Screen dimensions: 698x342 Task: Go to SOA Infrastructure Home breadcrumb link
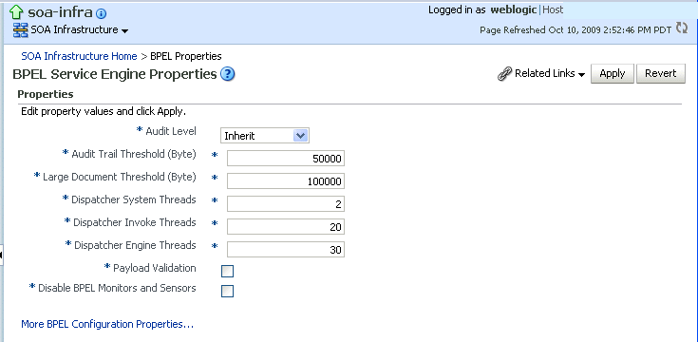click(x=79, y=56)
